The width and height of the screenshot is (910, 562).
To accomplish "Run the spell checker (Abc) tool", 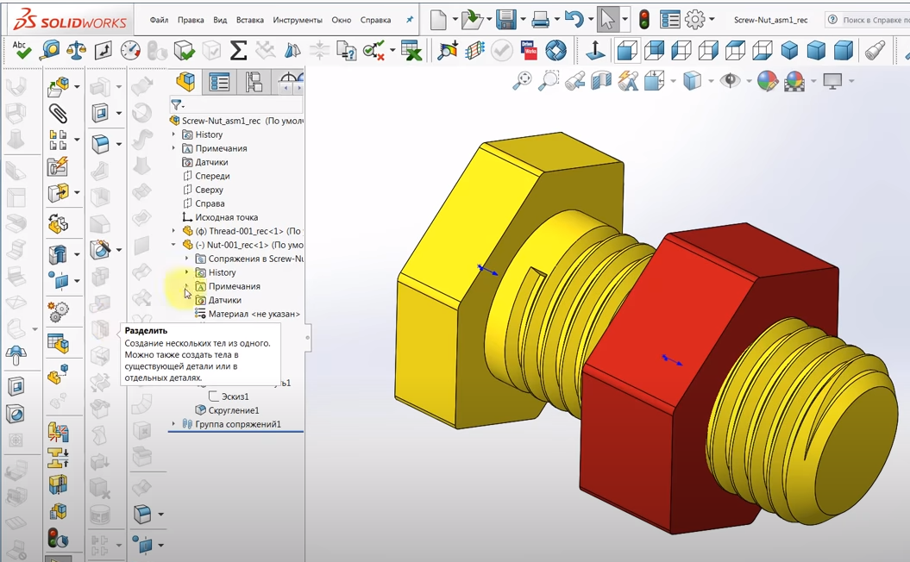I will (x=22, y=50).
